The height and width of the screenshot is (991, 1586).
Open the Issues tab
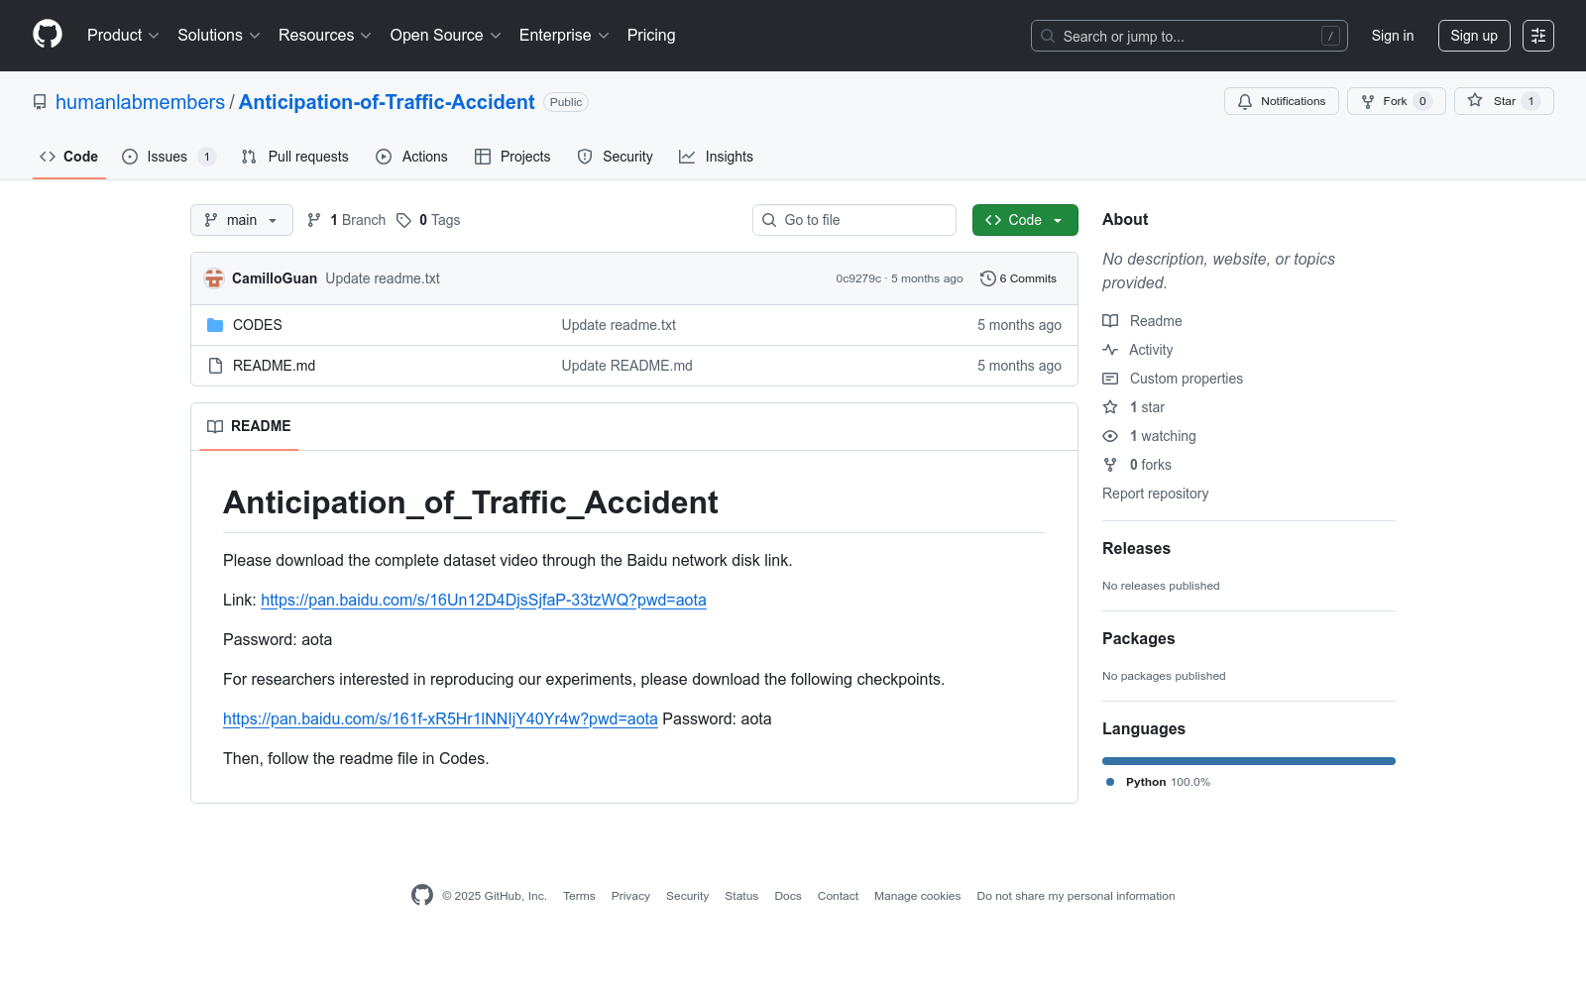[x=168, y=157]
